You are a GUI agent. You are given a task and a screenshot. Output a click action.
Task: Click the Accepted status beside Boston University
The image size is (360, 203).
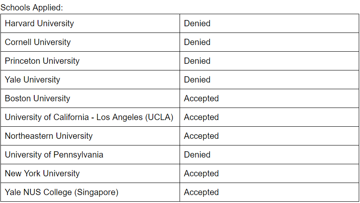201,98
